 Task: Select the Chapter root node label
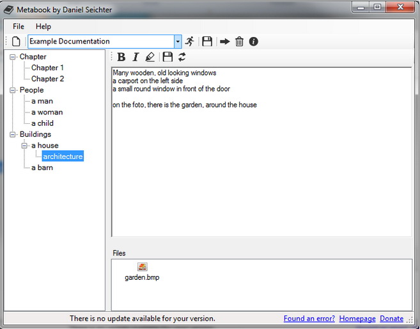(x=33, y=57)
